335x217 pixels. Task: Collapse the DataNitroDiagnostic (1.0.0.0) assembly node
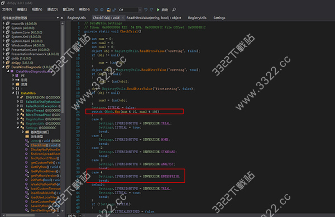coord(4,67)
